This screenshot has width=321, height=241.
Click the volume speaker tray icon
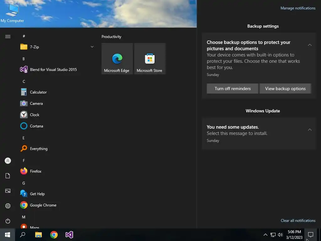(x=280, y=235)
